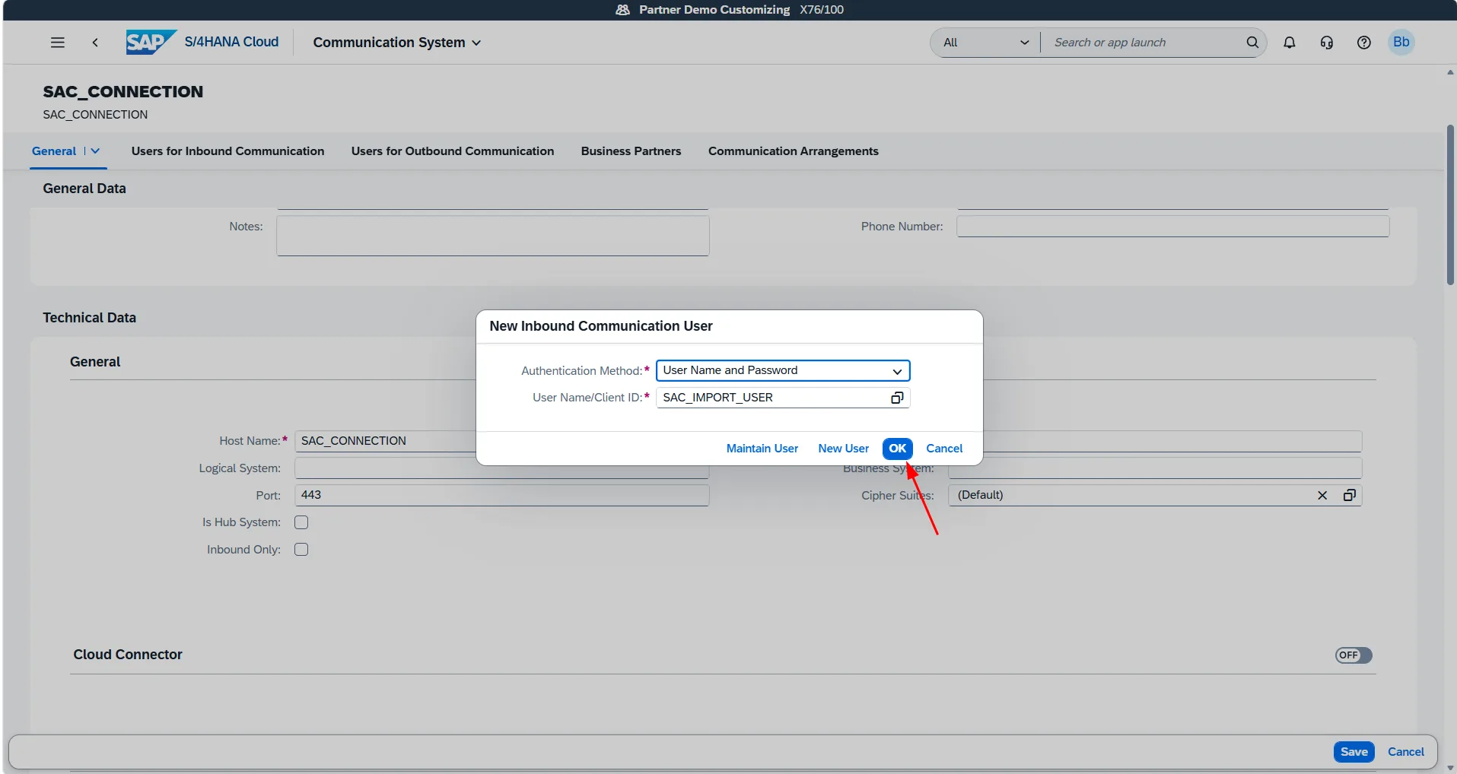Open the hamburger navigation menu
The image size is (1457, 774).
pyautogui.click(x=57, y=43)
